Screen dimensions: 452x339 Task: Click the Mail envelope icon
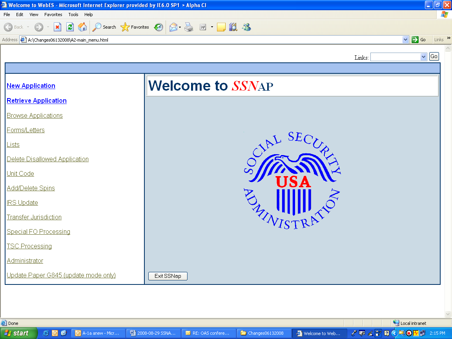(x=173, y=27)
